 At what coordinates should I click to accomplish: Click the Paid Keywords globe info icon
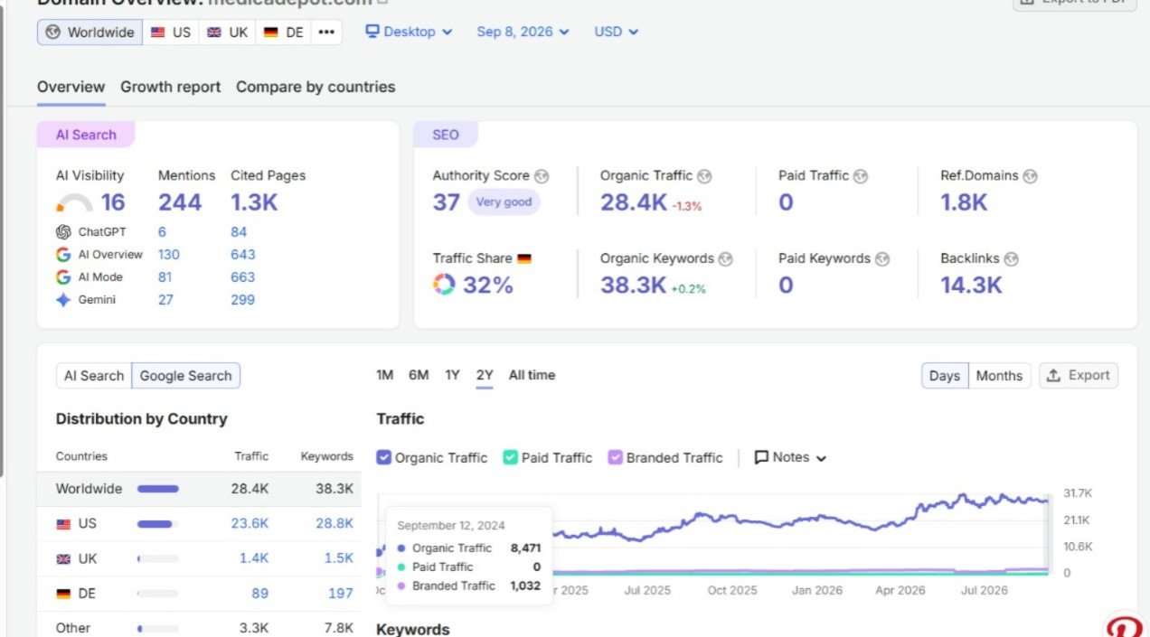(882, 258)
